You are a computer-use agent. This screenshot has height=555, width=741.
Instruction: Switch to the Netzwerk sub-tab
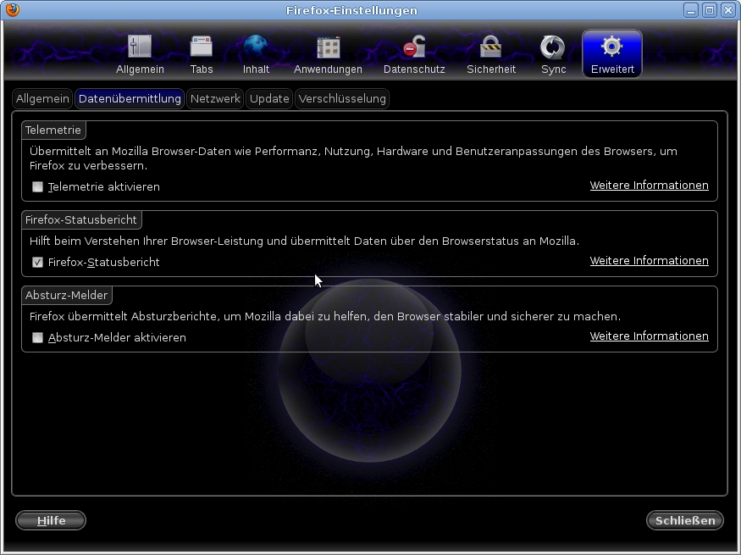point(215,99)
